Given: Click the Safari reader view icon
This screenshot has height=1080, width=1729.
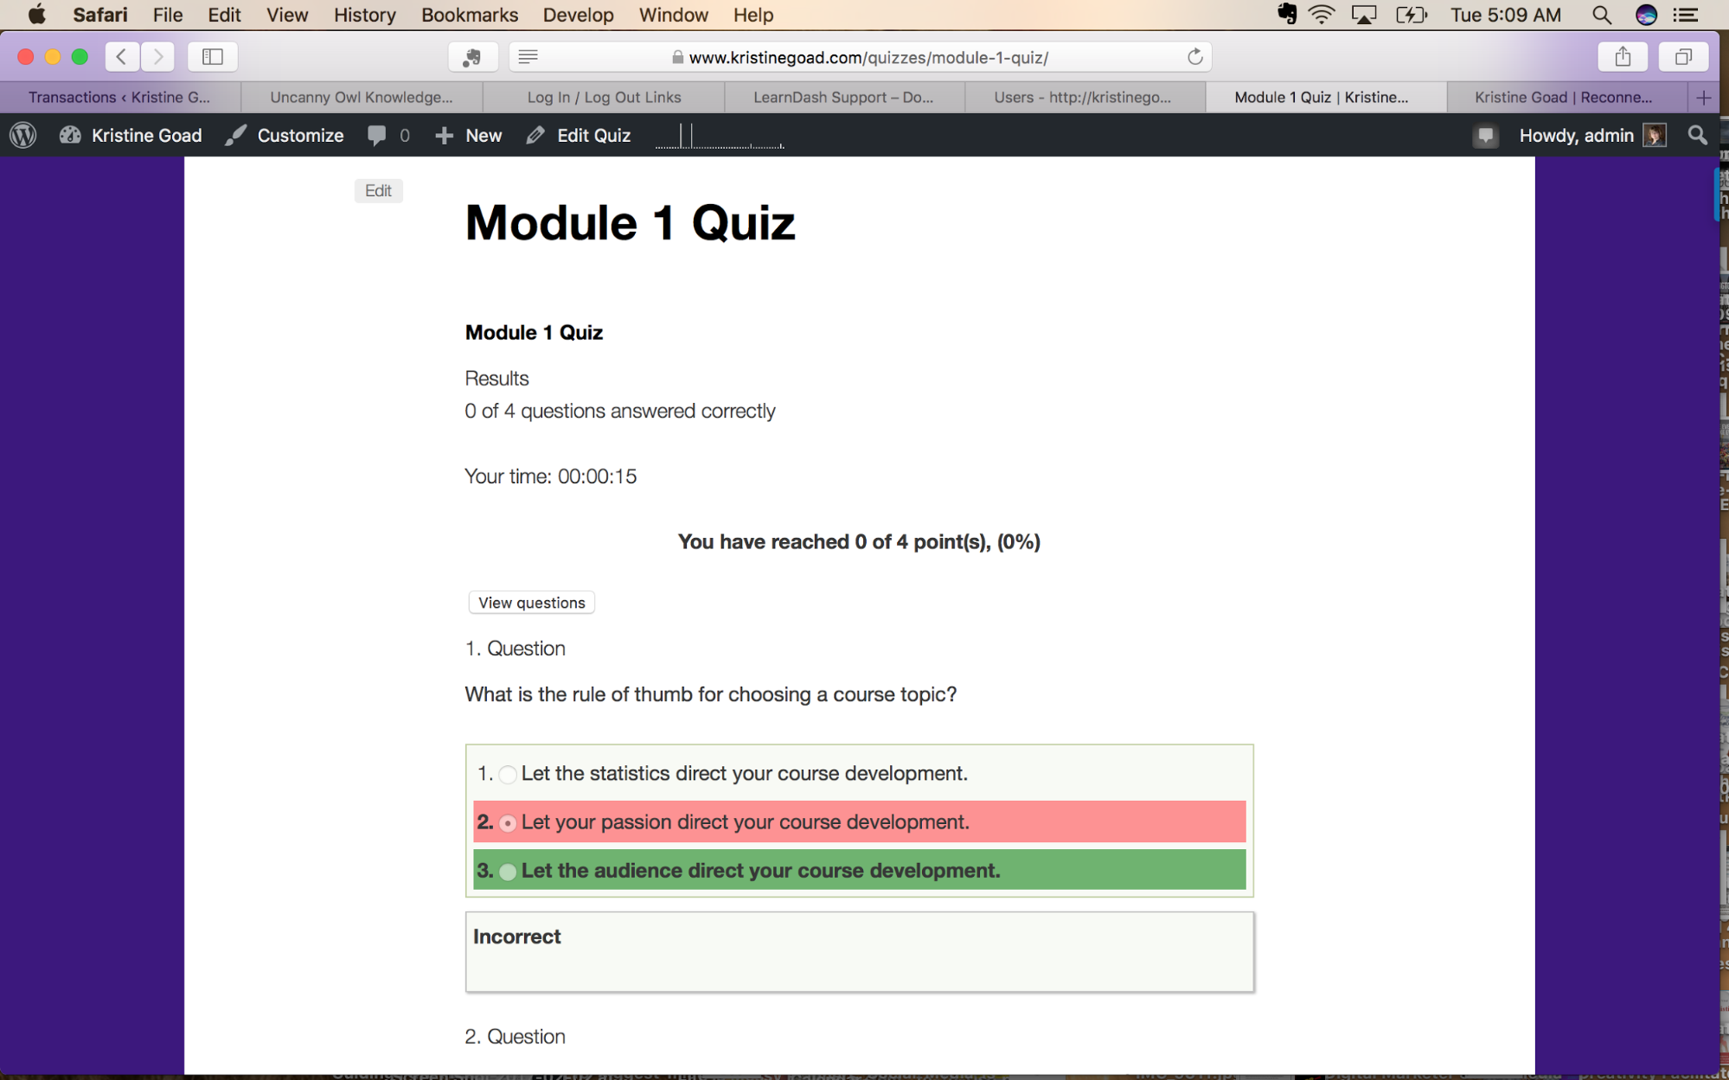Looking at the screenshot, I should [528, 56].
